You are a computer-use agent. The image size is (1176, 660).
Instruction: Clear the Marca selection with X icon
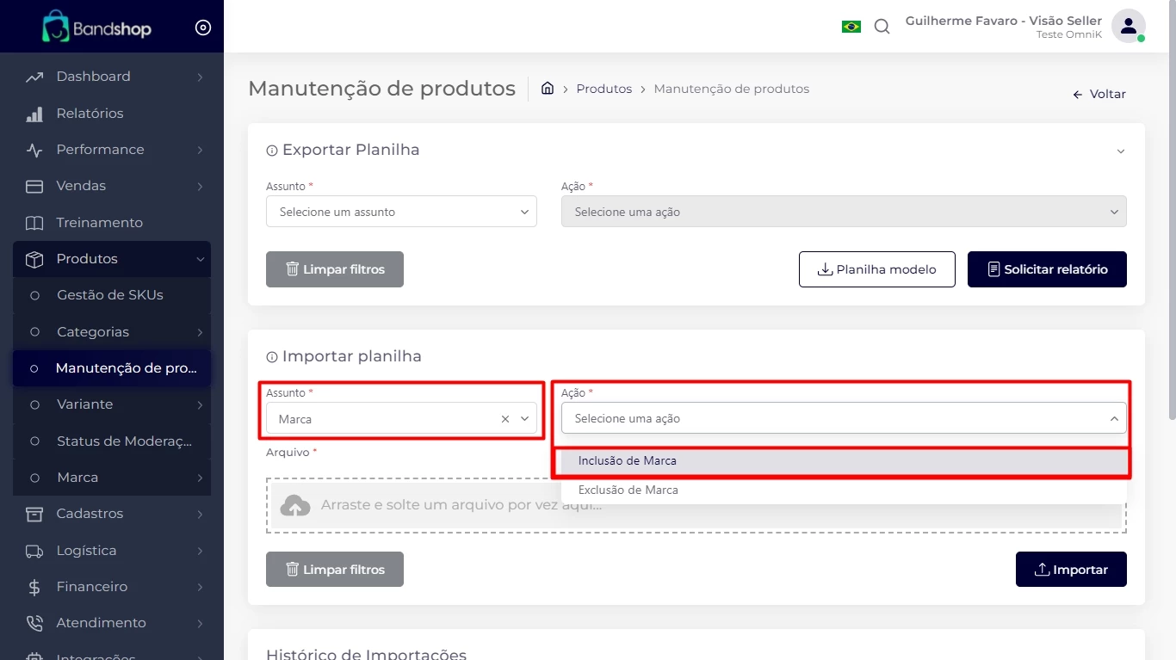pyautogui.click(x=505, y=419)
